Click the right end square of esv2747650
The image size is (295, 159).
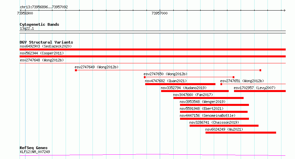233,77
